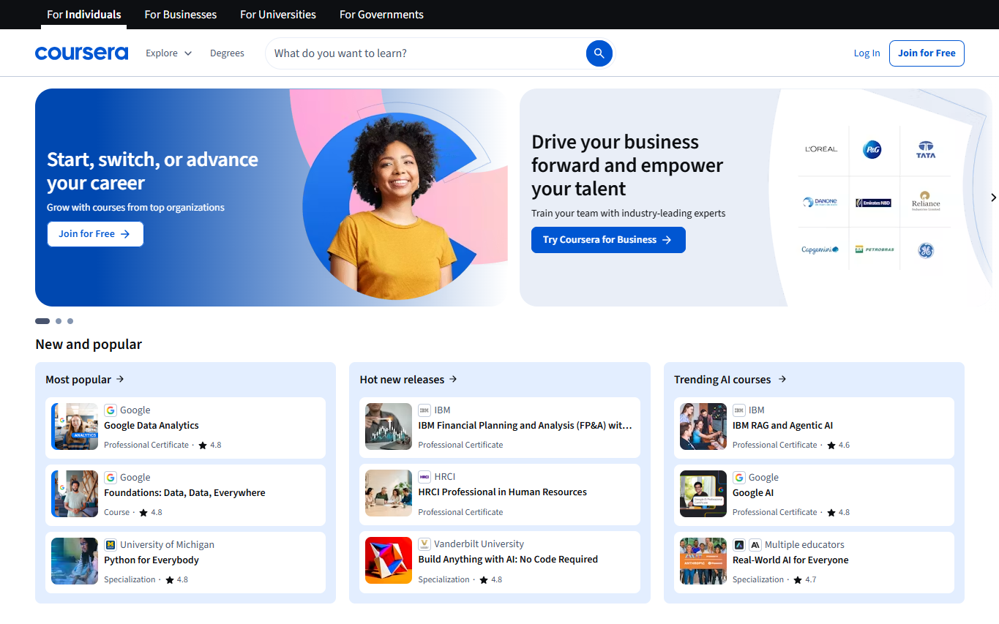
Task: Click the Vanderbilt University logo icon
Action: [x=424, y=544]
